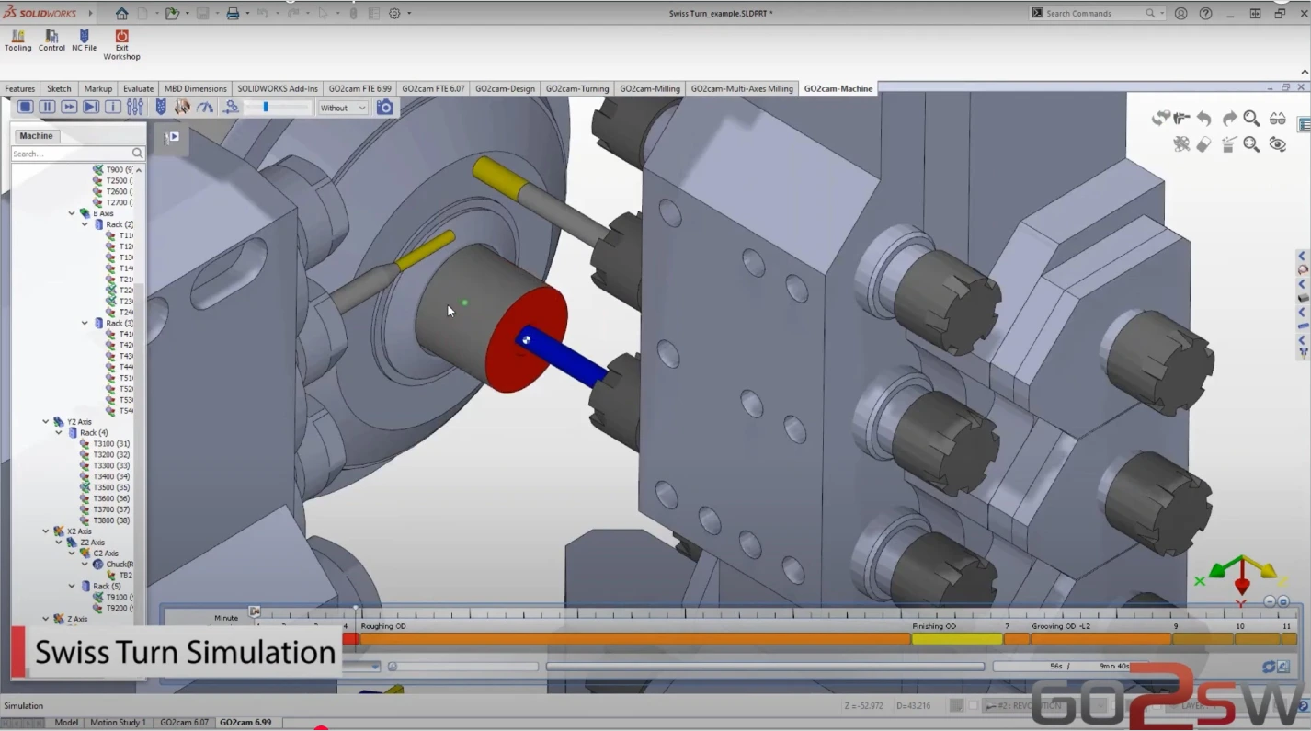1311x731 pixels.
Task: Click the fast-forward simulation button
Action: click(x=69, y=108)
